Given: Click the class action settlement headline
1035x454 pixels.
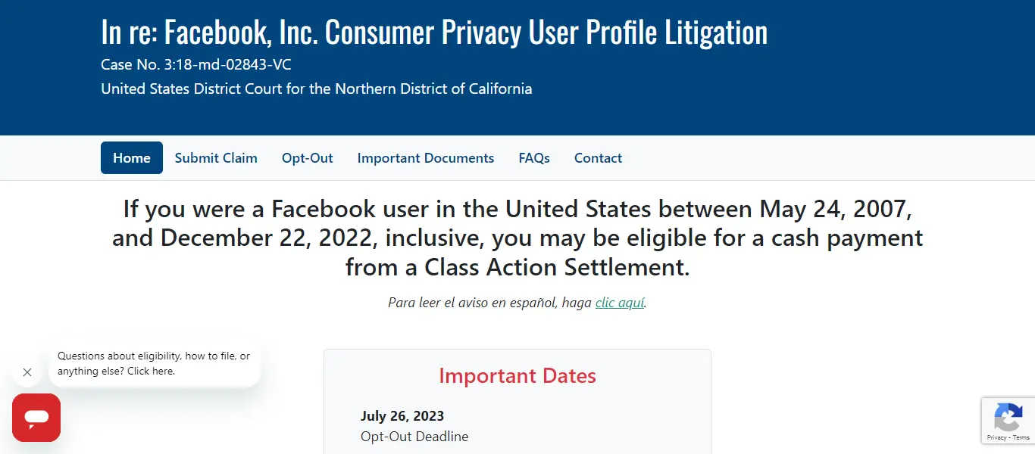Looking at the screenshot, I should (517, 238).
